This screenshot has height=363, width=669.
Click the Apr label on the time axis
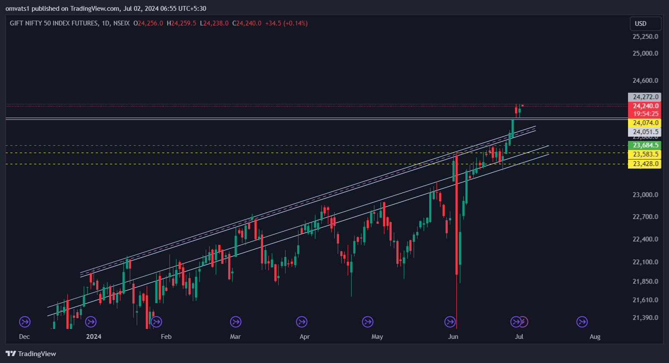305,337
